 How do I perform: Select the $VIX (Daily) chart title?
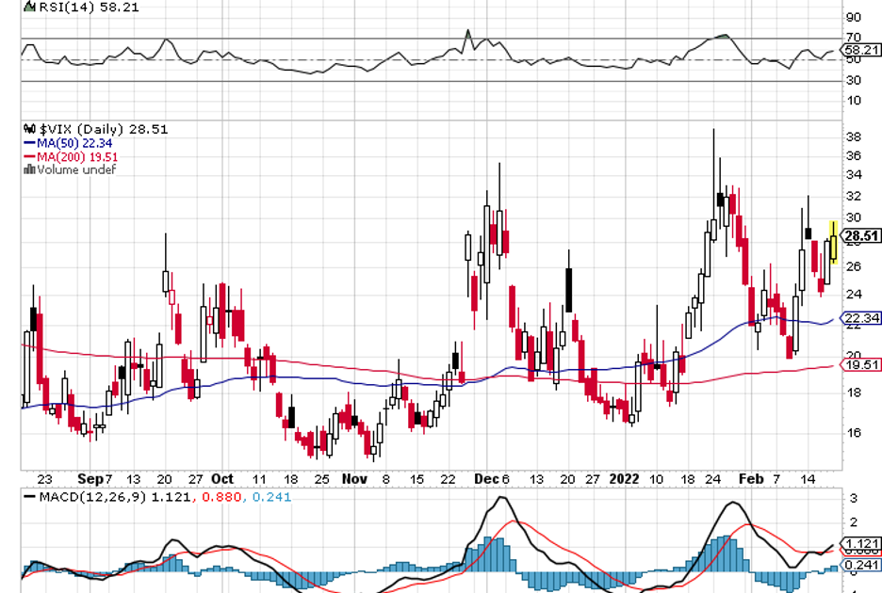pyautogui.click(x=83, y=129)
